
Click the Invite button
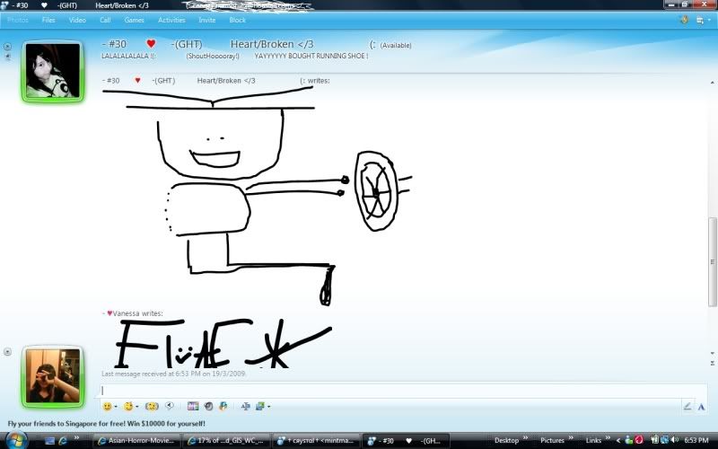pyautogui.click(x=206, y=20)
